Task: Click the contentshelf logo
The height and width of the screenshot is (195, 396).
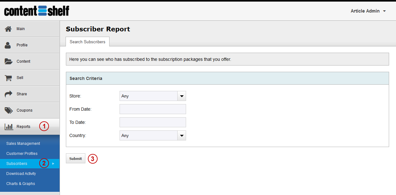Action: (x=37, y=11)
